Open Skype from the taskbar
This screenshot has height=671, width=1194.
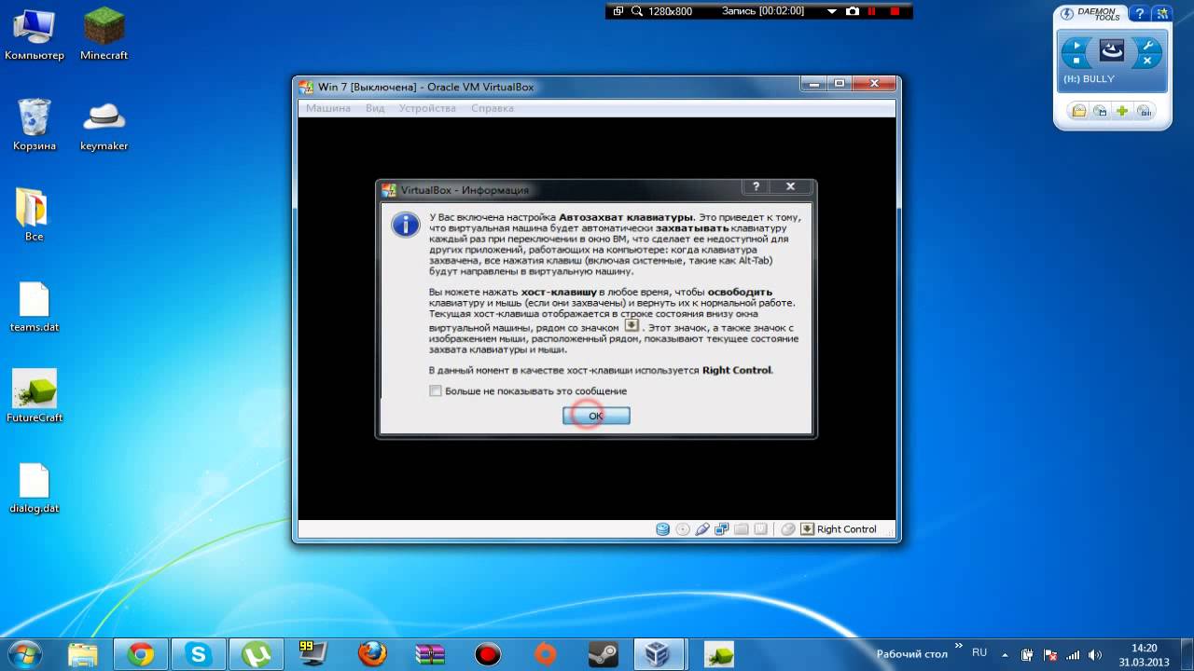click(198, 654)
